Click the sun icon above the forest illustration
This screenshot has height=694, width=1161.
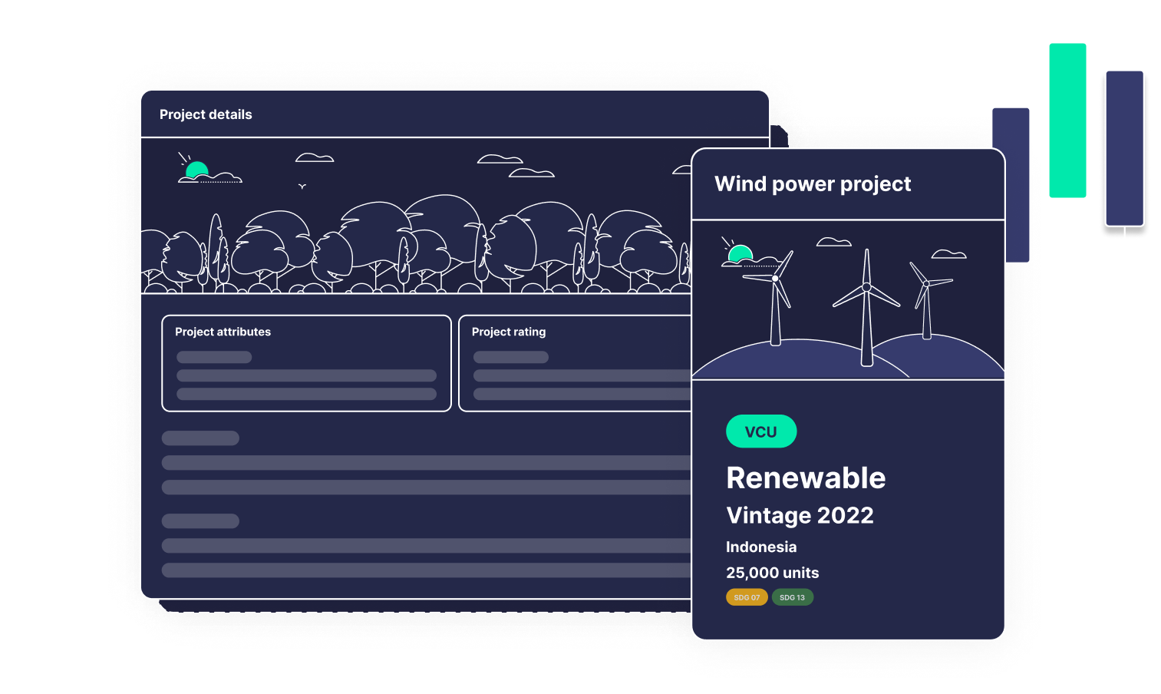(197, 167)
